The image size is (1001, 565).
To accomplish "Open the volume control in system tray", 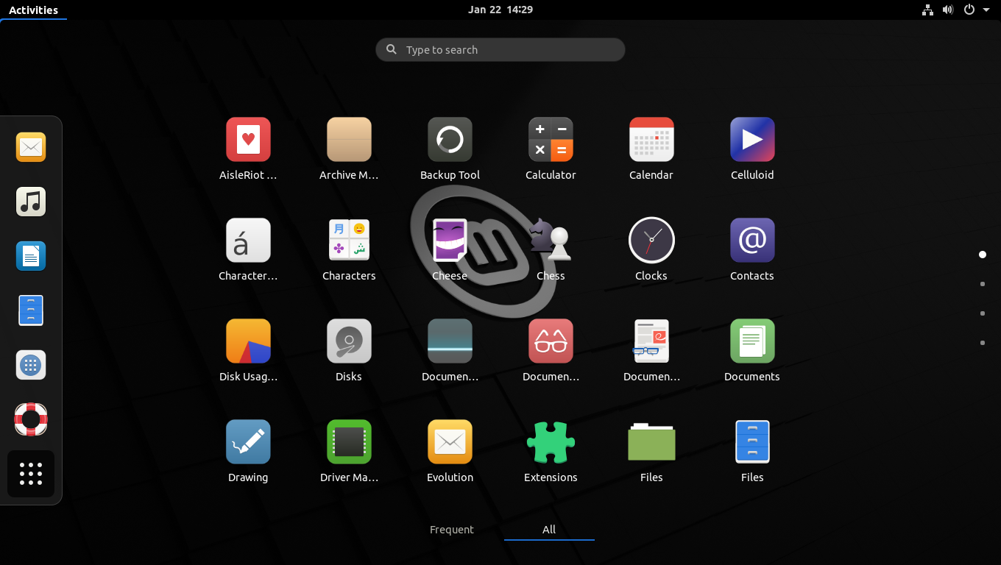I will (948, 10).
